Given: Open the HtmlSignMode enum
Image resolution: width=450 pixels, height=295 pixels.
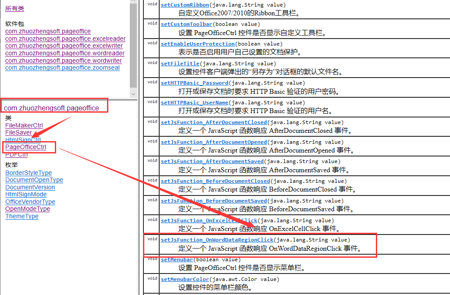Looking at the screenshot, I should tap(26, 194).
